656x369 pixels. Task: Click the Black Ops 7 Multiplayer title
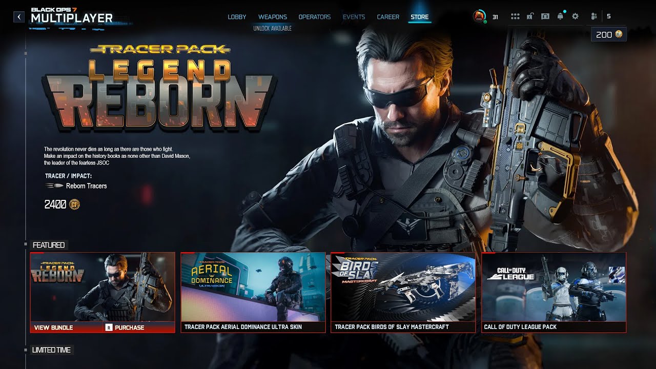72,16
